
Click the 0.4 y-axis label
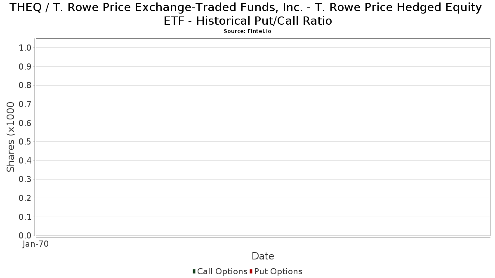[x=25, y=161]
